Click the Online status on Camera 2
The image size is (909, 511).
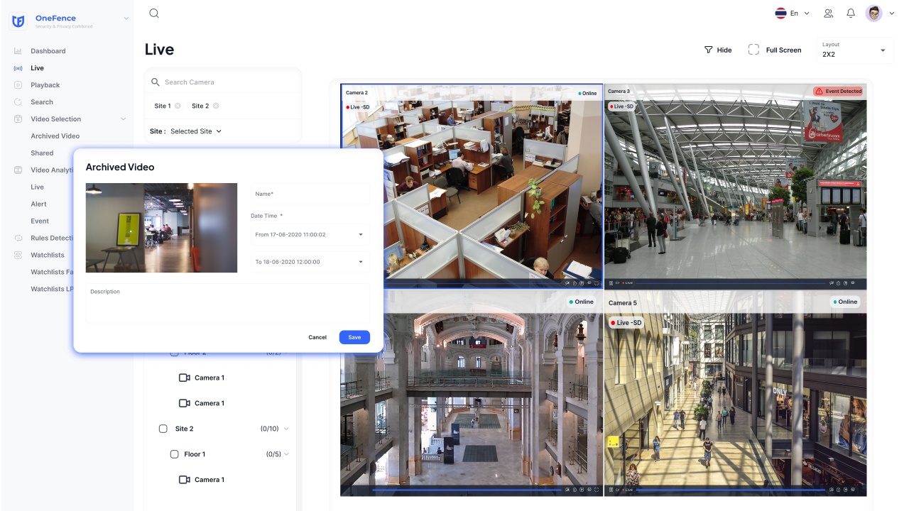(587, 93)
